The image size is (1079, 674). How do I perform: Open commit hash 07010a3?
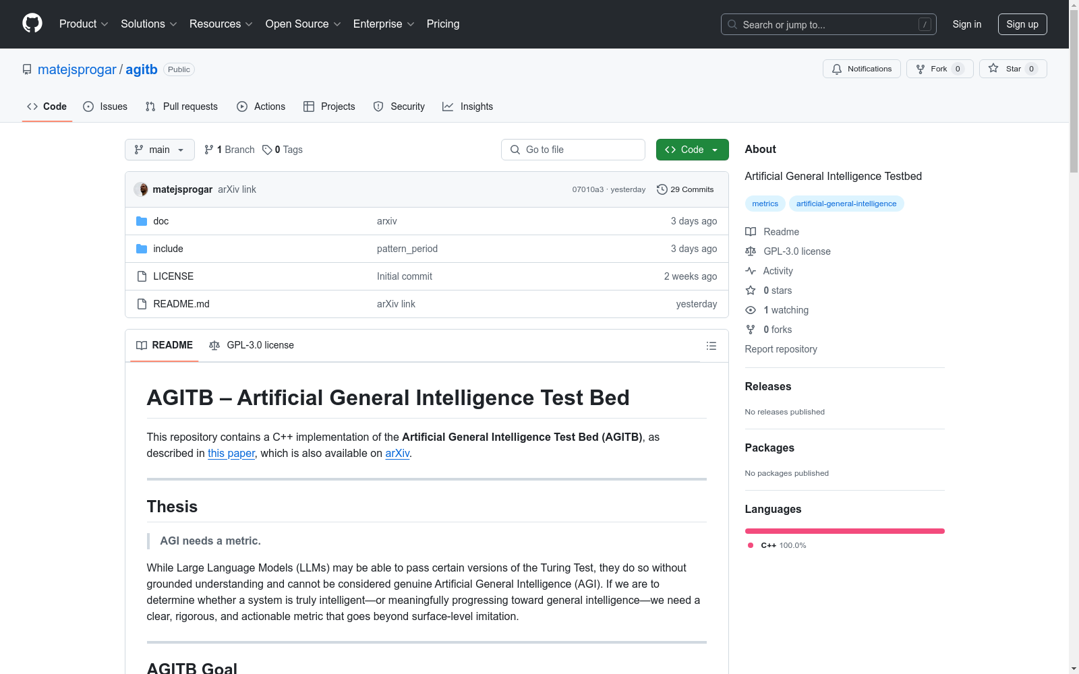[x=588, y=189]
